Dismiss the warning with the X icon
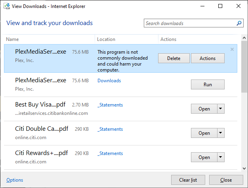This screenshot has height=188, width=248. [232, 49]
